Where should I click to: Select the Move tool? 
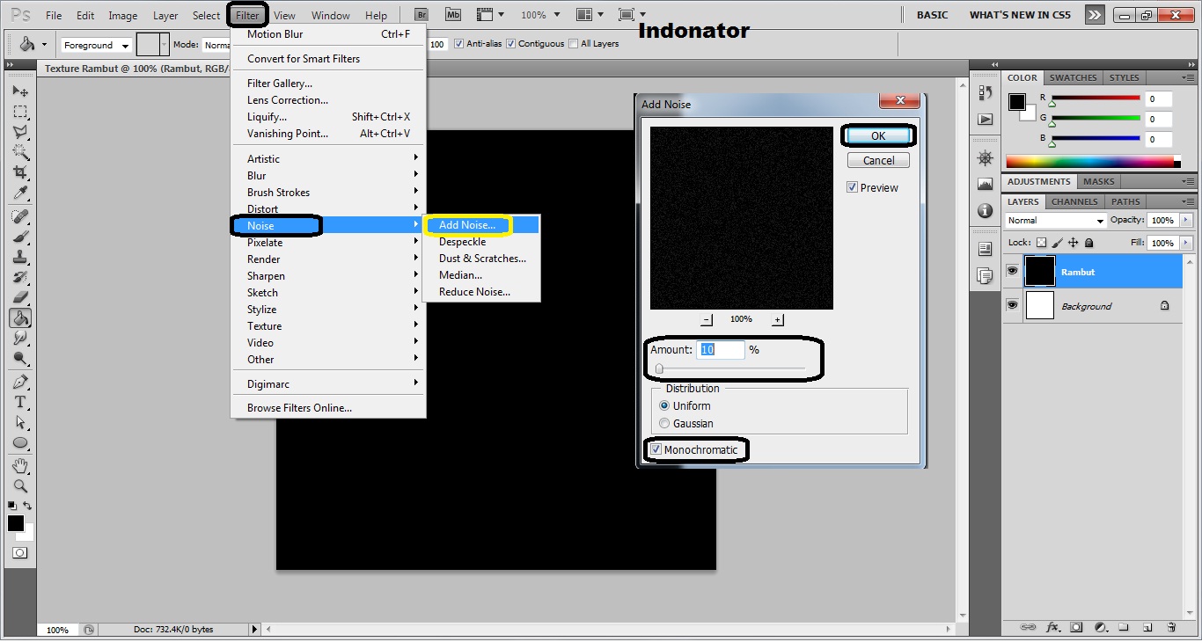[x=20, y=91]
